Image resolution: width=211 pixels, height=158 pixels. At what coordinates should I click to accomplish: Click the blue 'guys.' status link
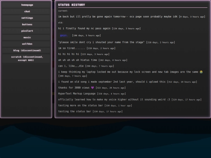point(64,36)
